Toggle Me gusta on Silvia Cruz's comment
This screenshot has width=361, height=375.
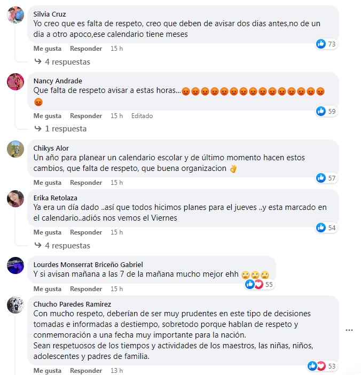48,49
